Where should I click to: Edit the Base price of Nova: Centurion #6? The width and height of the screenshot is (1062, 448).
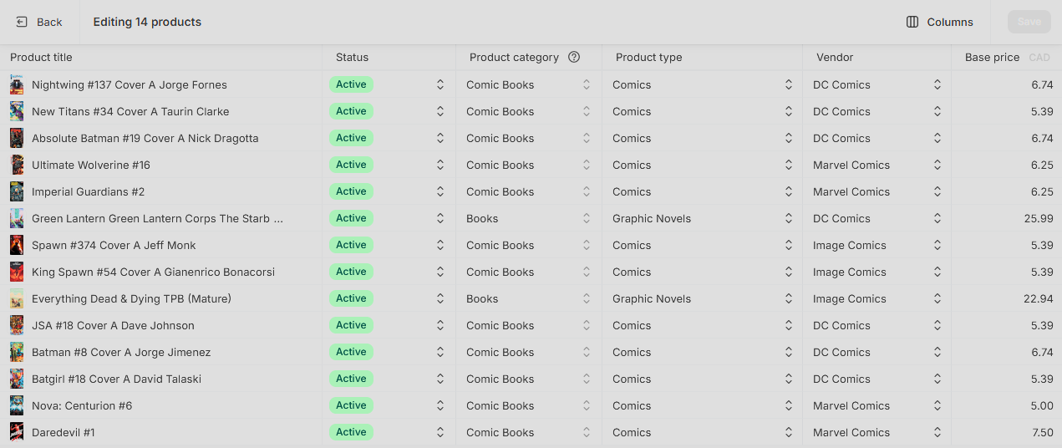click(1007, 405)
